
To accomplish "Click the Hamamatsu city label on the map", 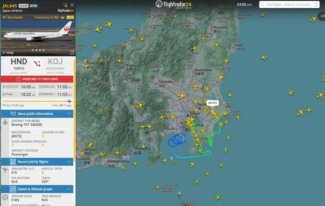I will (118, 161).
